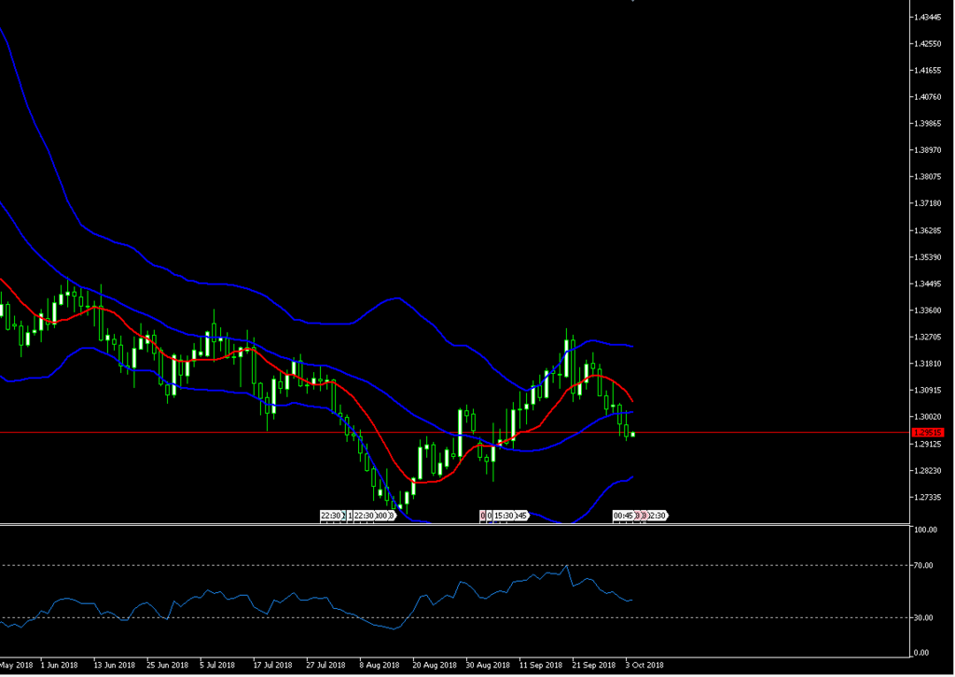Click the 1.42550 price scale value
Image resolution: width=955 pixels, height=677 pixels.
tap(928, 44)
